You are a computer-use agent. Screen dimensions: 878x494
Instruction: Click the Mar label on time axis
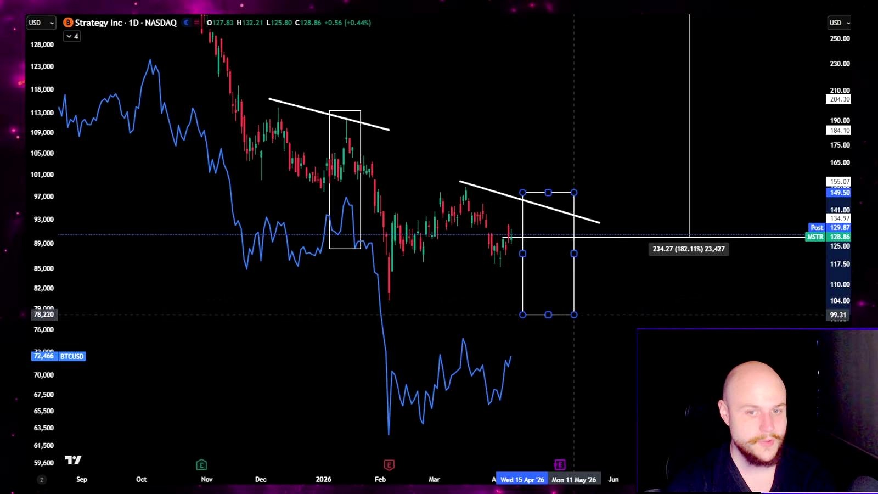tap(434, 480)
